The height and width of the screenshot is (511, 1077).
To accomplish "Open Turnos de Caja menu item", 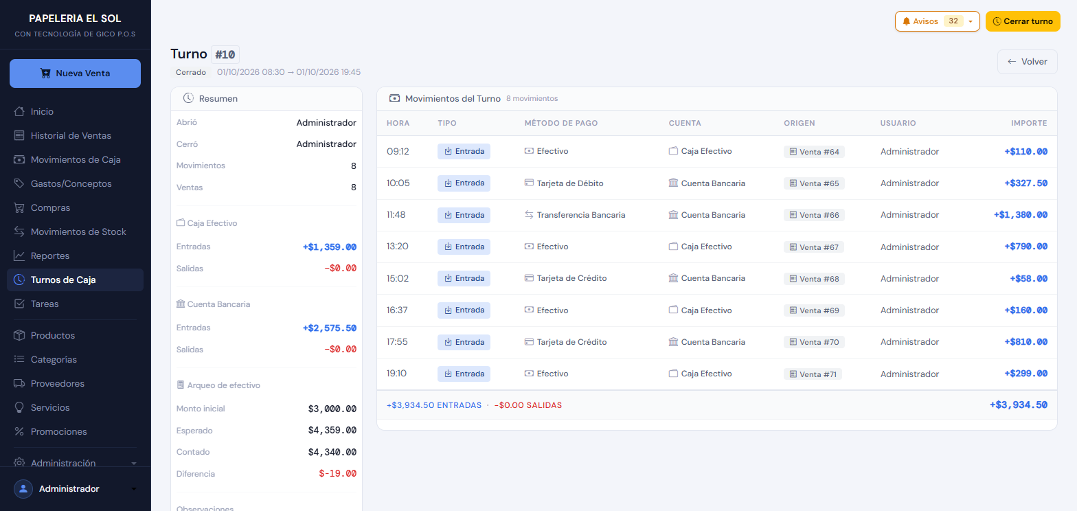I will point(76,280).
